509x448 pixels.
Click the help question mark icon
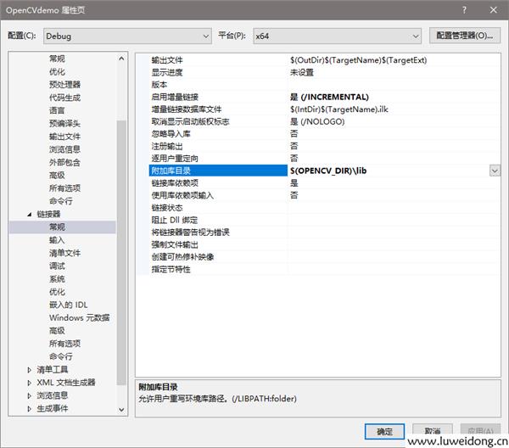(x=464, y=8)
